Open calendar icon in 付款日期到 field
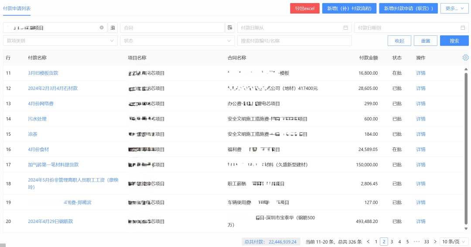 tap(463, 27)
